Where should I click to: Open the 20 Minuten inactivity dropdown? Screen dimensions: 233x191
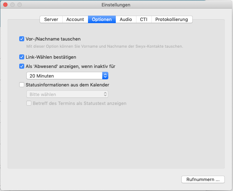click(67, 76)
